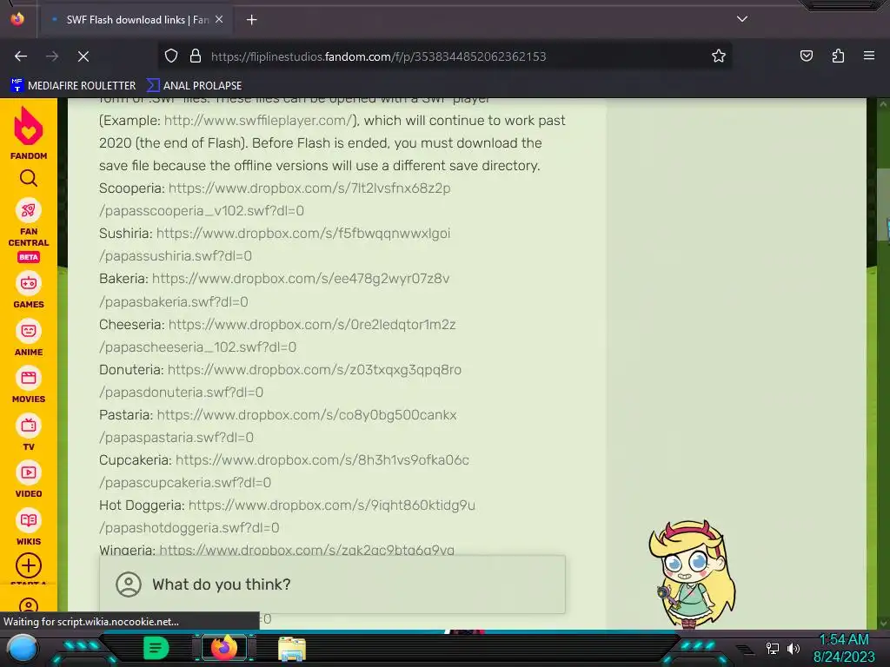Go back to previous page
890x667 pixels.
pos(21,56)
